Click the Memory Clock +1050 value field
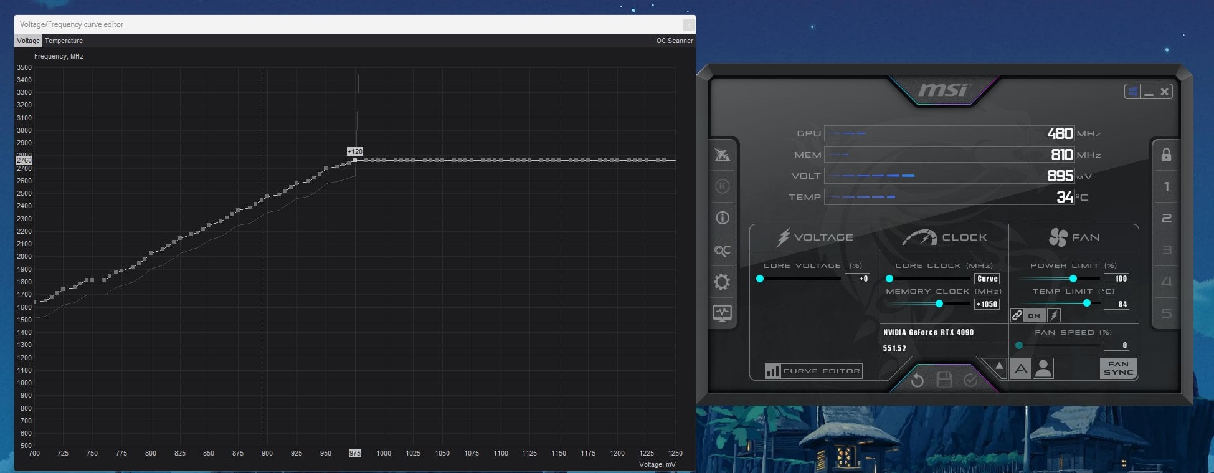This screenshot has width=1214, height=473. [987, 304]
